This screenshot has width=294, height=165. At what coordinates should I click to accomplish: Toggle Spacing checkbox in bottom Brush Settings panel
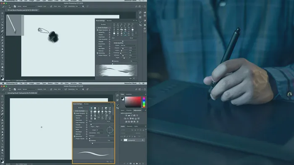[90, 140]
